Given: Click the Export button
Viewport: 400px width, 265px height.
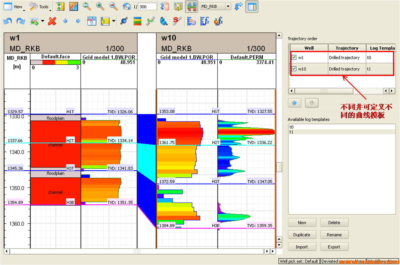Looking at the screenshot, I should pos(334,247).
